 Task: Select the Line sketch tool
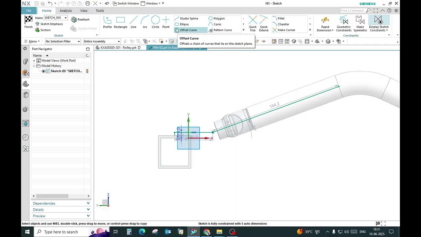pos(133,22)
